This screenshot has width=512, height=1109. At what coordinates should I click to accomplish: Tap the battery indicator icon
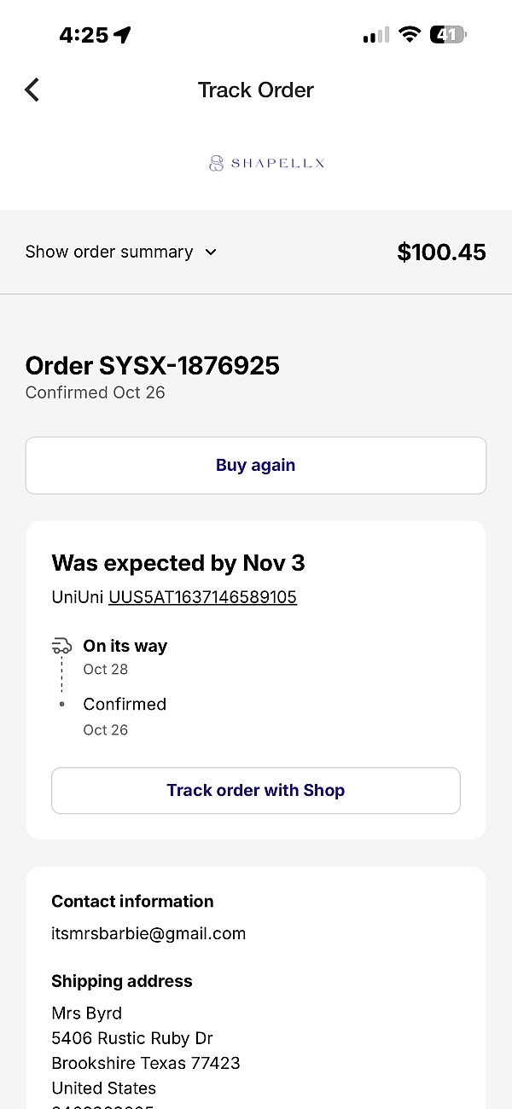click(448, 35)
